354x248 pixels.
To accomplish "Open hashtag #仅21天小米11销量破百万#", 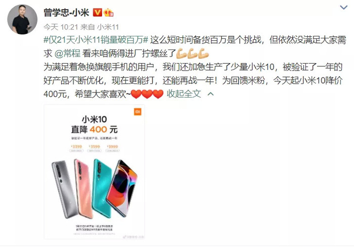I will (96, 40).
